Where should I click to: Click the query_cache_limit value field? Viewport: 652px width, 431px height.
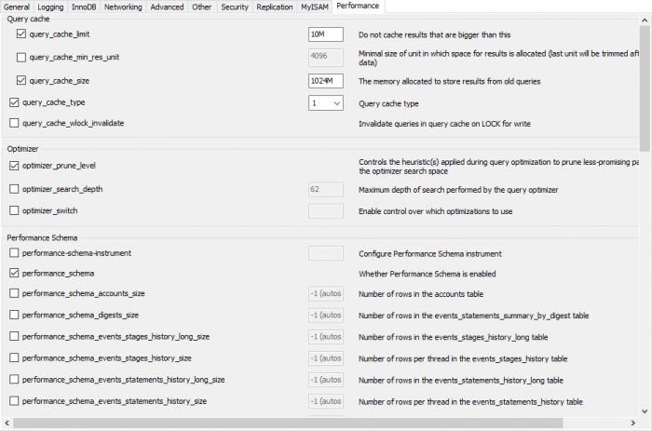[325, 34]
